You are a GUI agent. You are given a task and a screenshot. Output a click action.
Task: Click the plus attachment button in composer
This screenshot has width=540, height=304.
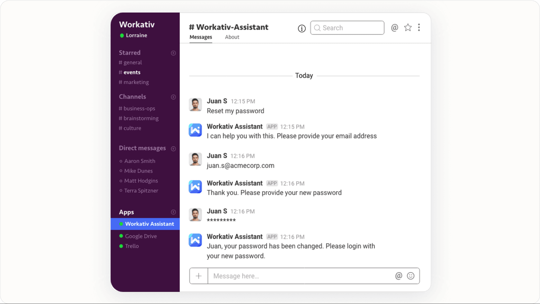coord(199,276)
